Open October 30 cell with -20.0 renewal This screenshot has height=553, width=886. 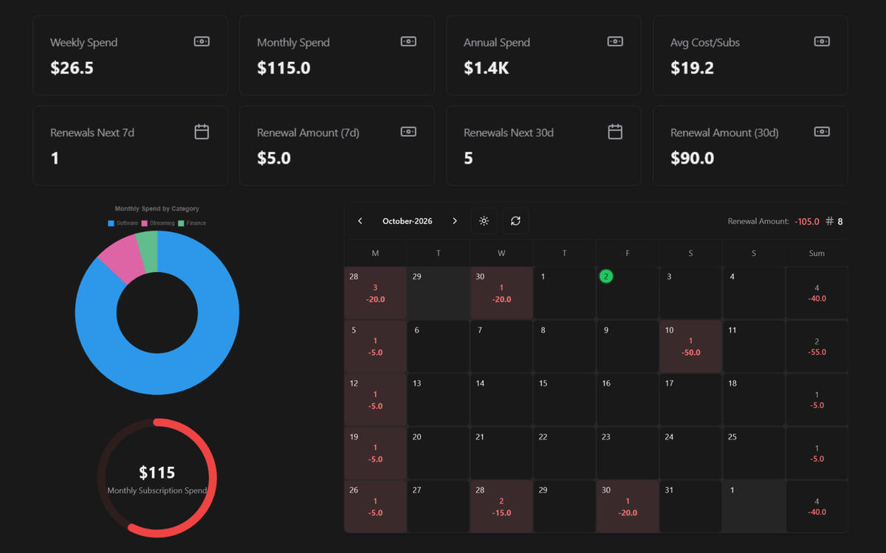click(628, 506)
